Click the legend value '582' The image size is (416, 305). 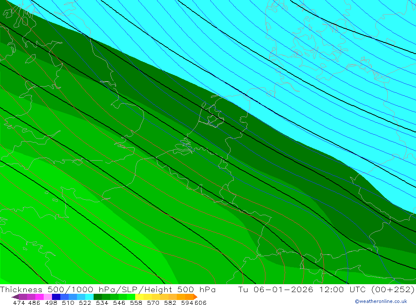pos(170,303)
